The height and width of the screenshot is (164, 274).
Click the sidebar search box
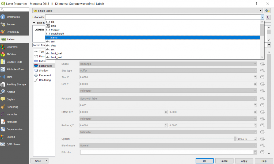pos(14,9)
